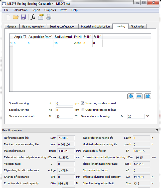
Task: Run the calculation with the fx icon
Action: click(x=33, y=17)
